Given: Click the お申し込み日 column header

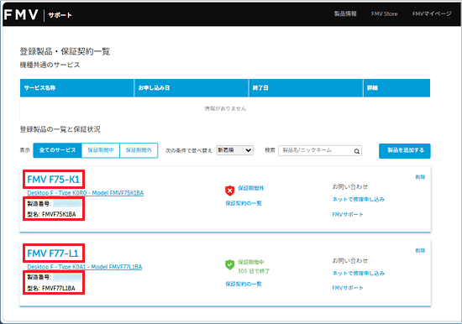Looking at the screenshot, I should click(x=192, y=88).
